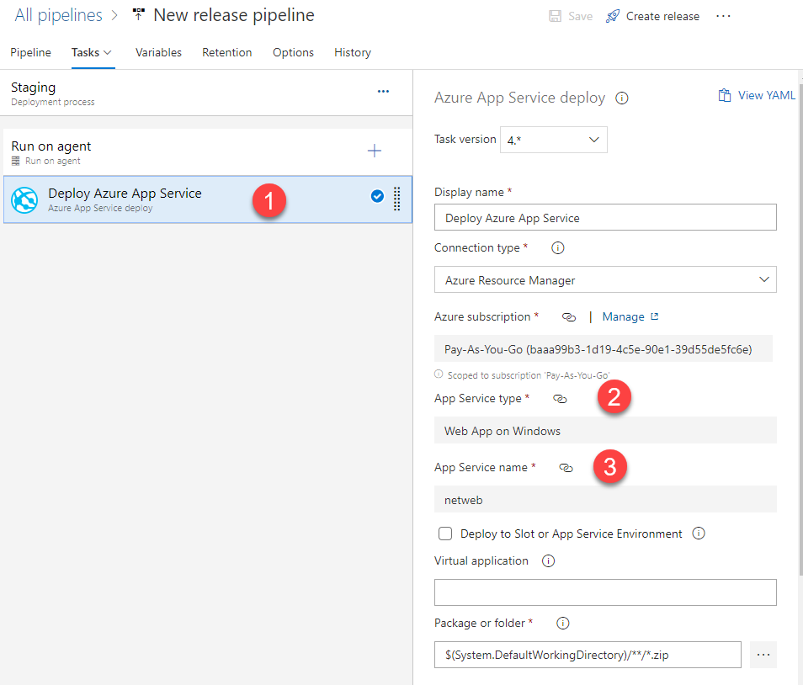Enable Deploy to Slot or App Service Environment
803x685 pixels.
click(x=445, y=534)
